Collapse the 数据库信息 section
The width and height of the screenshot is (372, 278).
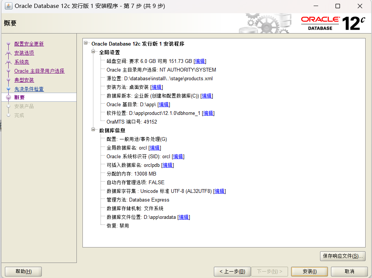pos(93,130)
